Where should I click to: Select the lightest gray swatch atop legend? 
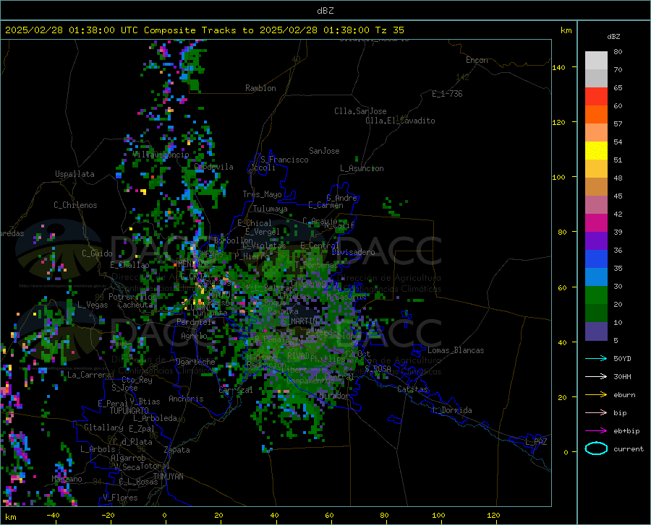pyautogui.click(x=596, y=61)
